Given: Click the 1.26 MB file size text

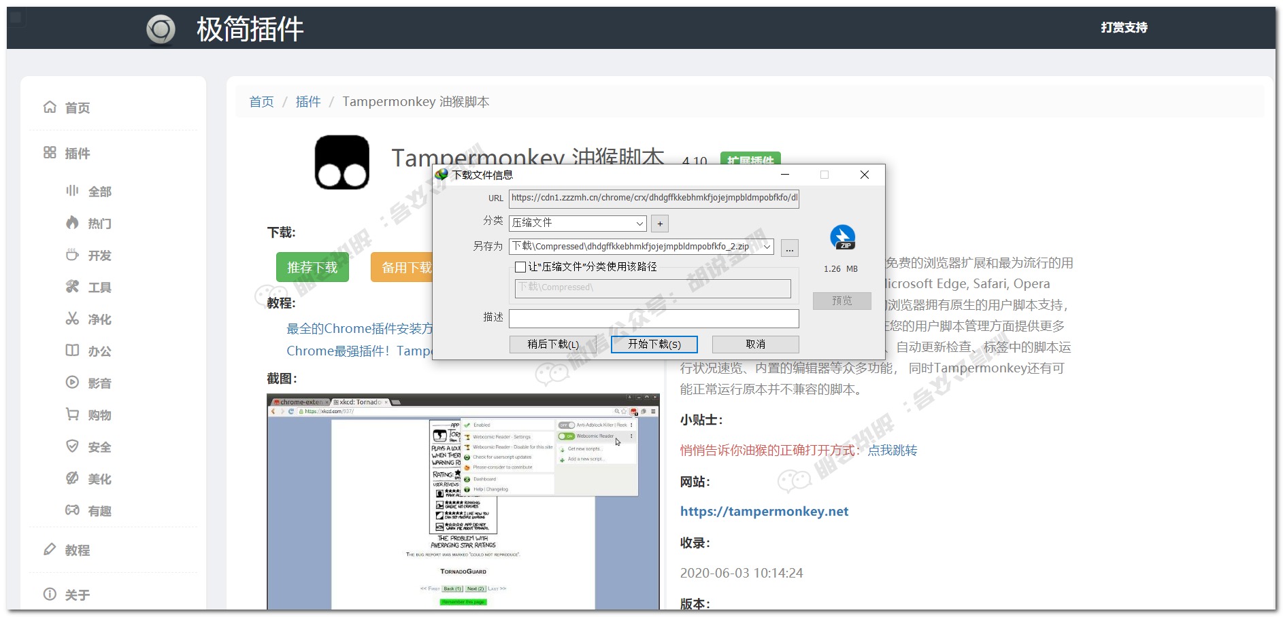Looking at the screenshot, I should [840, 268].
